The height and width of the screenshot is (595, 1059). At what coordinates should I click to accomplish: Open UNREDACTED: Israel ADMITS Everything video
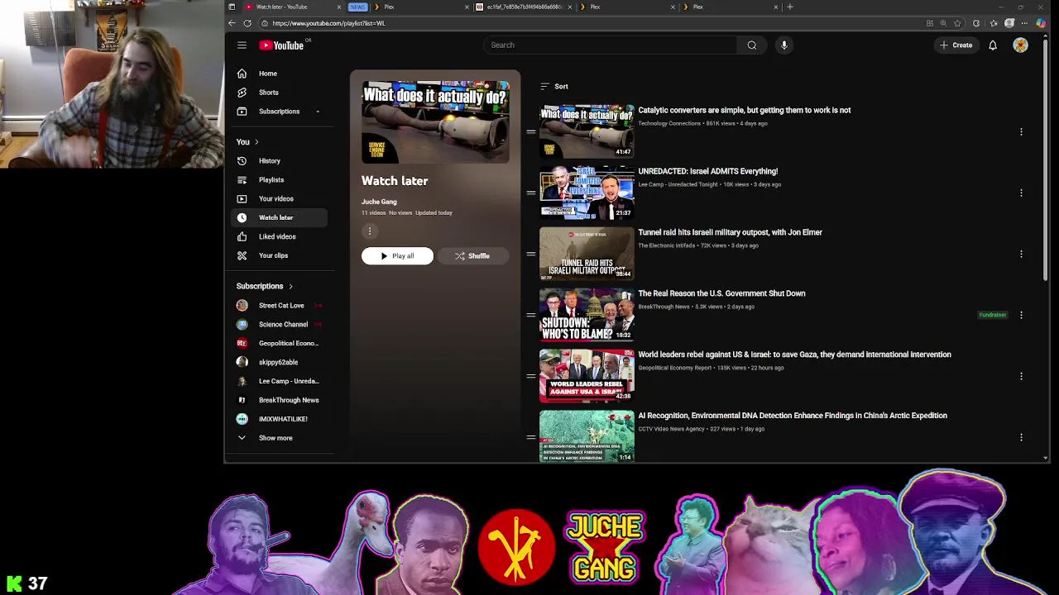[707, 171]
